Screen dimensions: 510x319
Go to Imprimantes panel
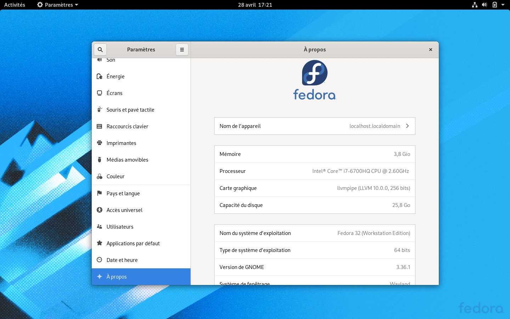(141, 143)
